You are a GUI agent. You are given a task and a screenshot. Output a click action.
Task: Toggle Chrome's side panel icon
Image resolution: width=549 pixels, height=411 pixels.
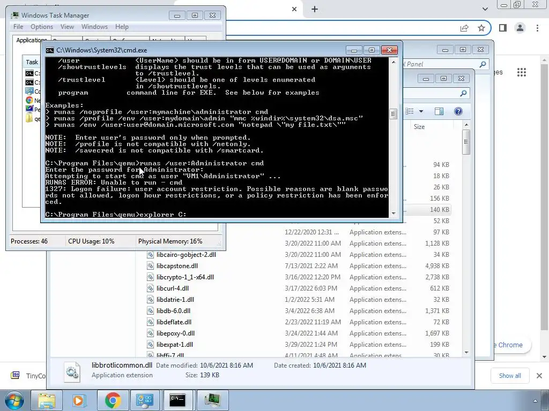point(503,28)
